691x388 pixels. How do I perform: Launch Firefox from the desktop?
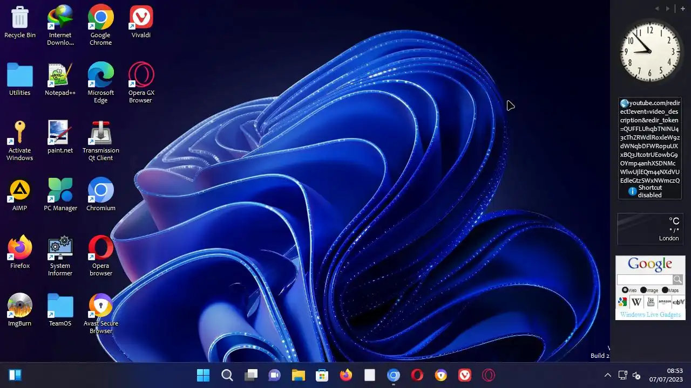coord(20,252)
